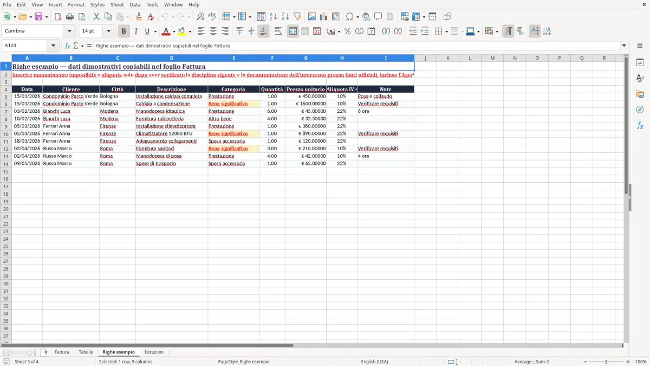Open the Font Size dropdown (14 pt)
The height and width of the screenshot is (366, 650).
108,31
